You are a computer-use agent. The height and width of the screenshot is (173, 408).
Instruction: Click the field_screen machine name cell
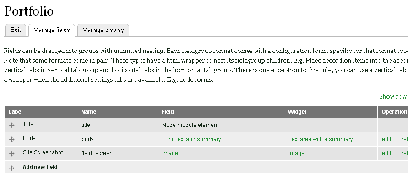(97, 153)
